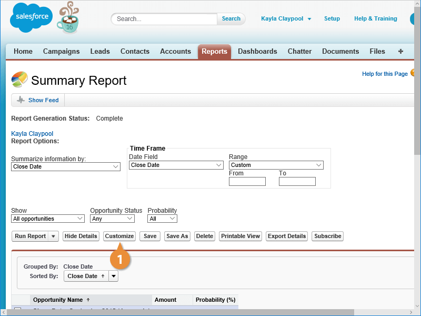The height and width of the screenshot is (316, 421).
Task: Click the coffee cup release logo
Action: click(68, 18)
